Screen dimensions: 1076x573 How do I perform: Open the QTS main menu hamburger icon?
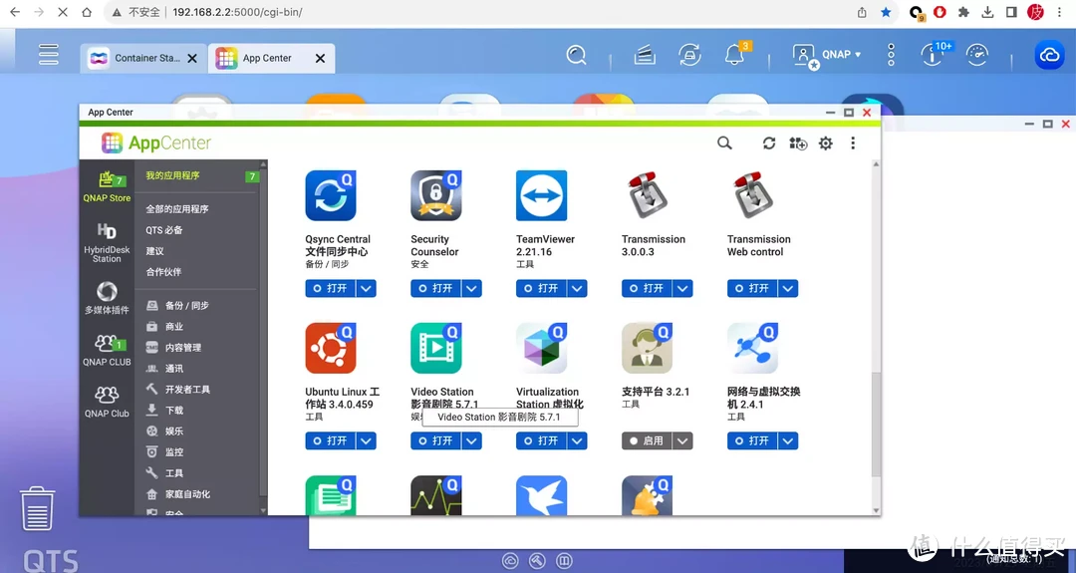pyautogui.click(x=49, y=54)
